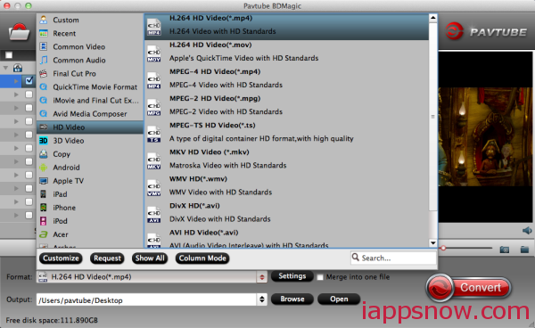The image size is (535, 328).
Task: Expand the second title row triangle
Action: click(16, 94)
